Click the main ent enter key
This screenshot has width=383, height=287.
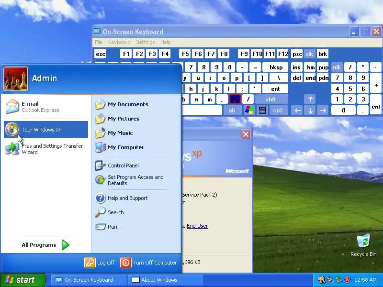[x=275, y=89]
